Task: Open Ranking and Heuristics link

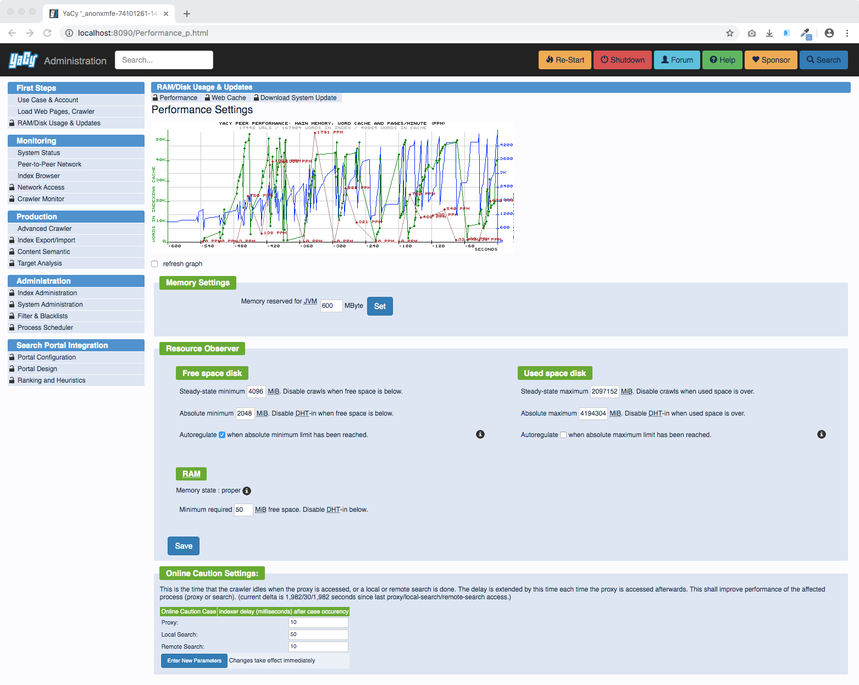Action: tap(76, 380)
